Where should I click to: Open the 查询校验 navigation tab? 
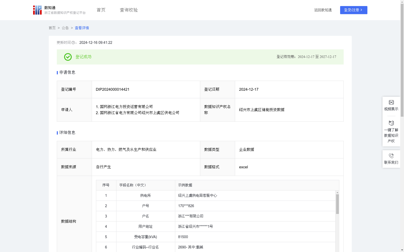coord(129,10)
